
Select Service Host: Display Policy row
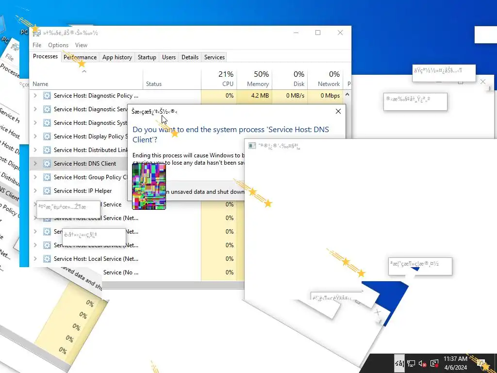point(79,136)
